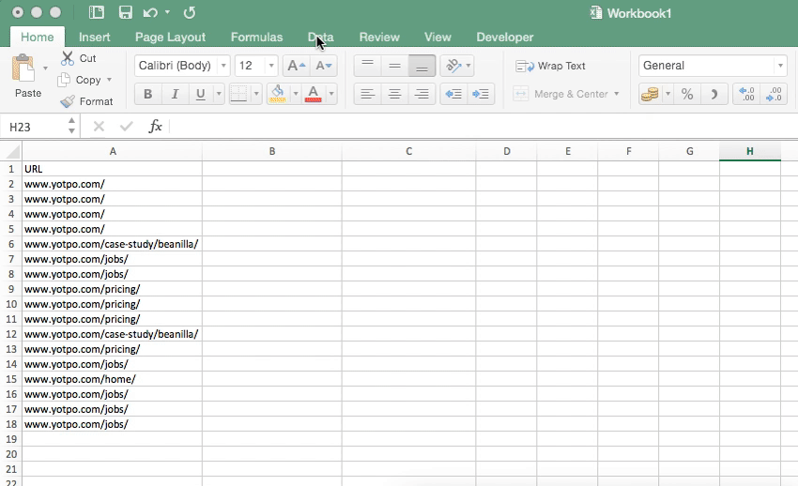This screenshot has width=798, height=486.
Task: Enable center horizontal text alignment
Action: click(395, 94)
